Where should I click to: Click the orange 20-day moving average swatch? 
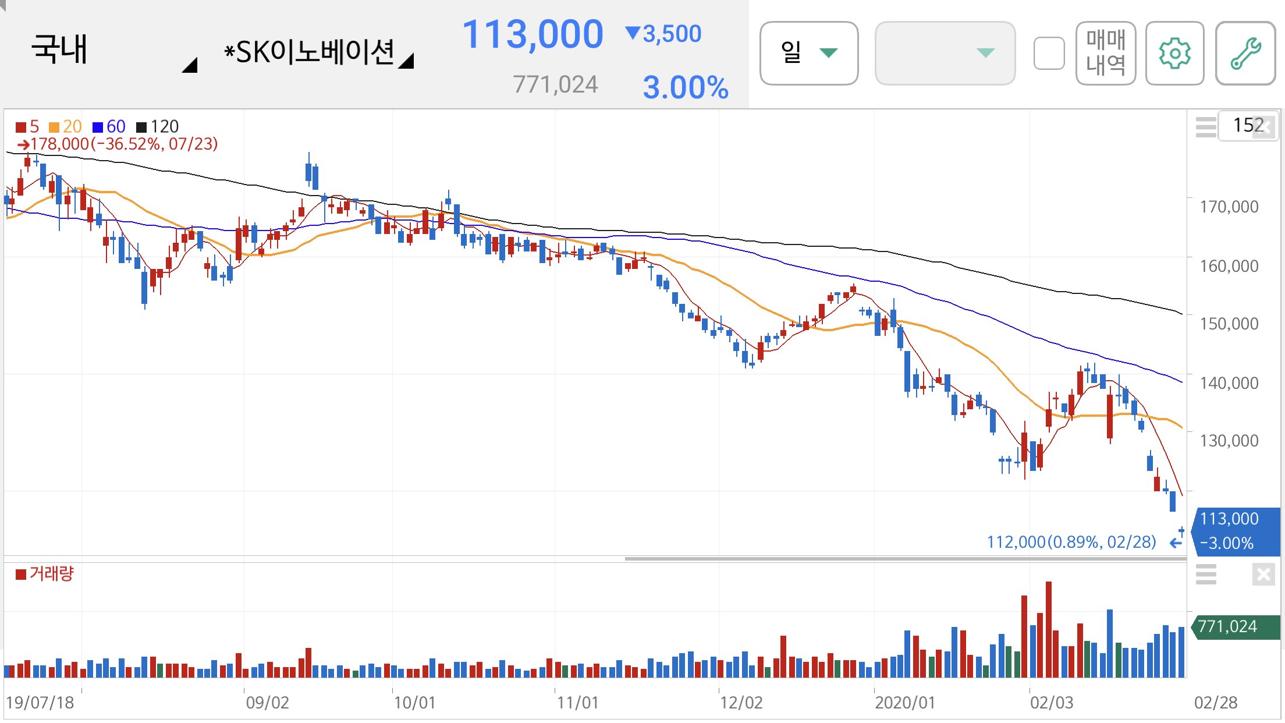(x=54, y=127)
